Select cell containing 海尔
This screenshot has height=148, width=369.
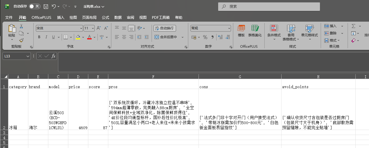pos(38,109)
